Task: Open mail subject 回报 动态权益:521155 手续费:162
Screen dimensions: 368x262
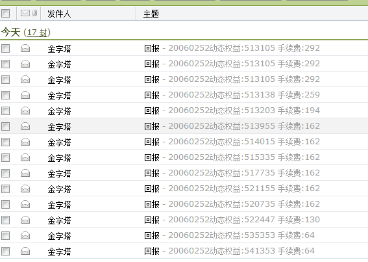Action: pyautogui.click(x=232, y=189)
